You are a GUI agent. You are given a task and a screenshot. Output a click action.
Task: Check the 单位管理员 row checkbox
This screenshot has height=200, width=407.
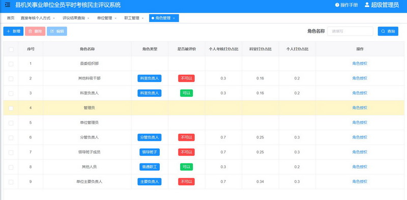click(x=11, y=123)
